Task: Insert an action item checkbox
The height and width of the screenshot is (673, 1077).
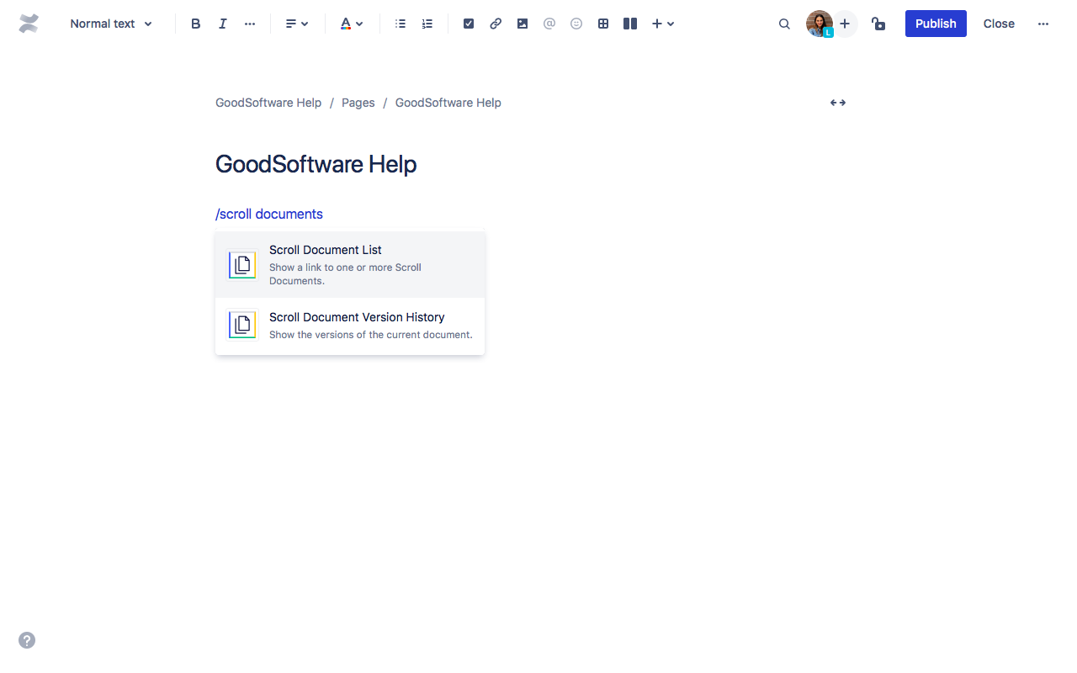Action: [469, 24]
